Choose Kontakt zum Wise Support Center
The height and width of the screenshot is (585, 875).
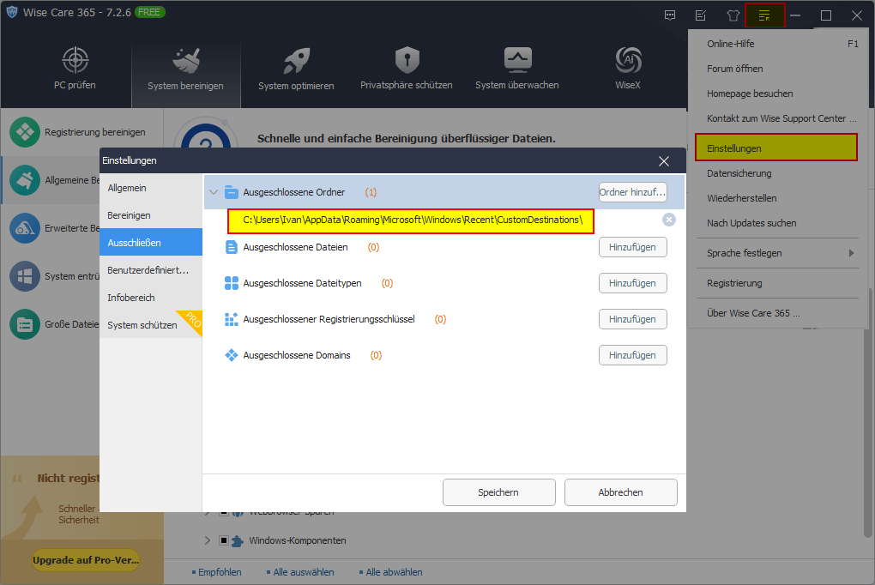pos(777,118)
